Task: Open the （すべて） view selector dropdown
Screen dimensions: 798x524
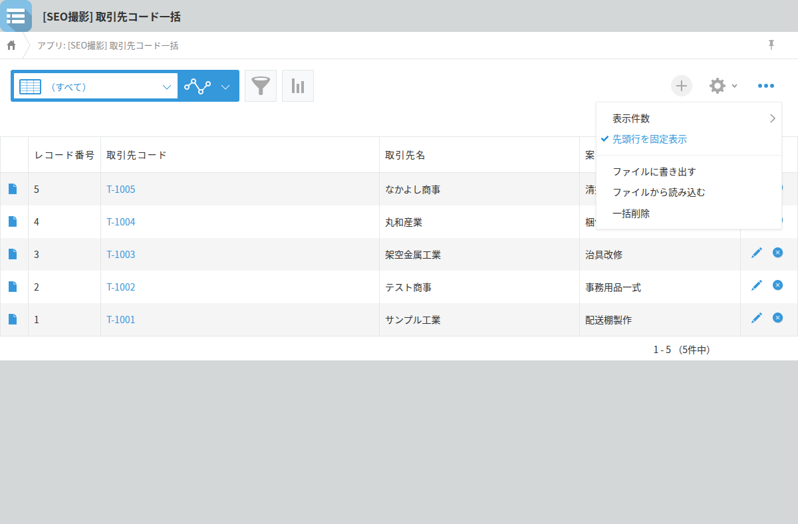Action: [95, 86]
